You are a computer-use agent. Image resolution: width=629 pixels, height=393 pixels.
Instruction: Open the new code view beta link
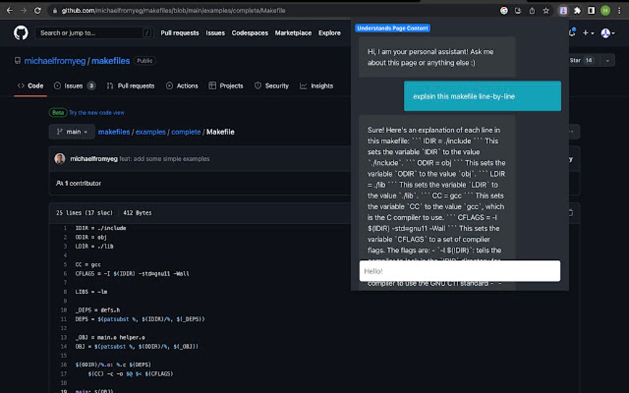click(x=97, y=113)
